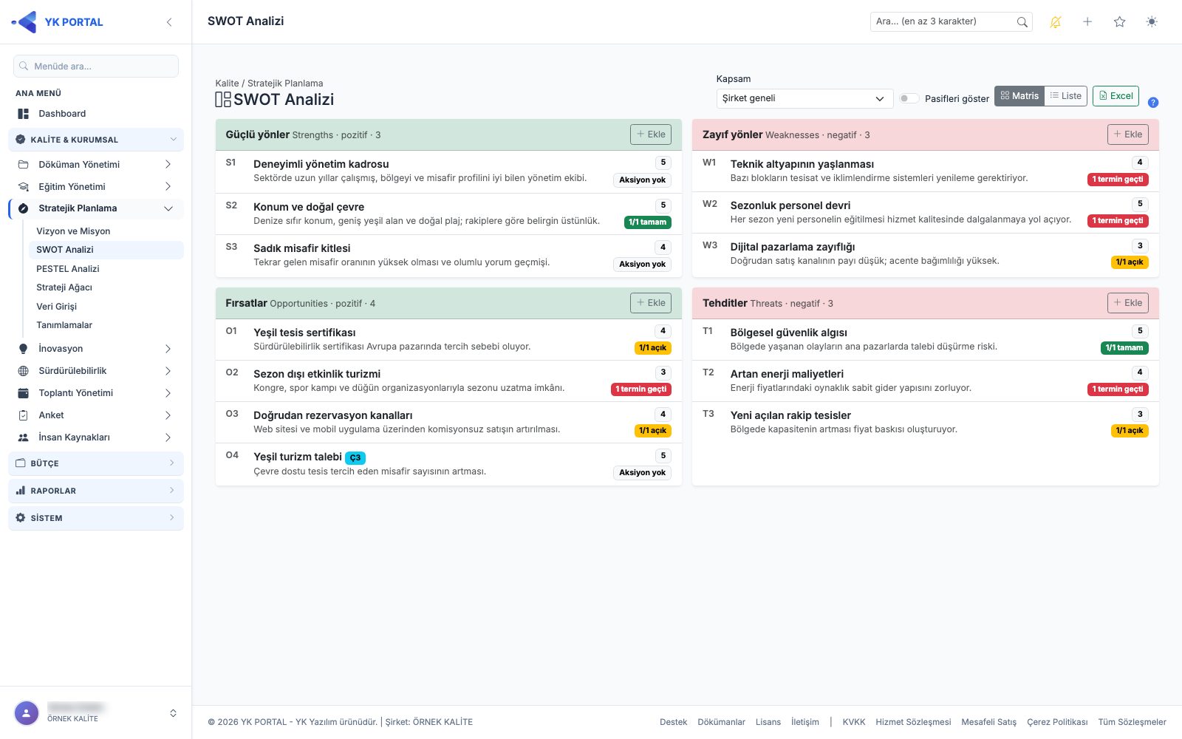Collapse the sidebar with the arrow icon

169,22
